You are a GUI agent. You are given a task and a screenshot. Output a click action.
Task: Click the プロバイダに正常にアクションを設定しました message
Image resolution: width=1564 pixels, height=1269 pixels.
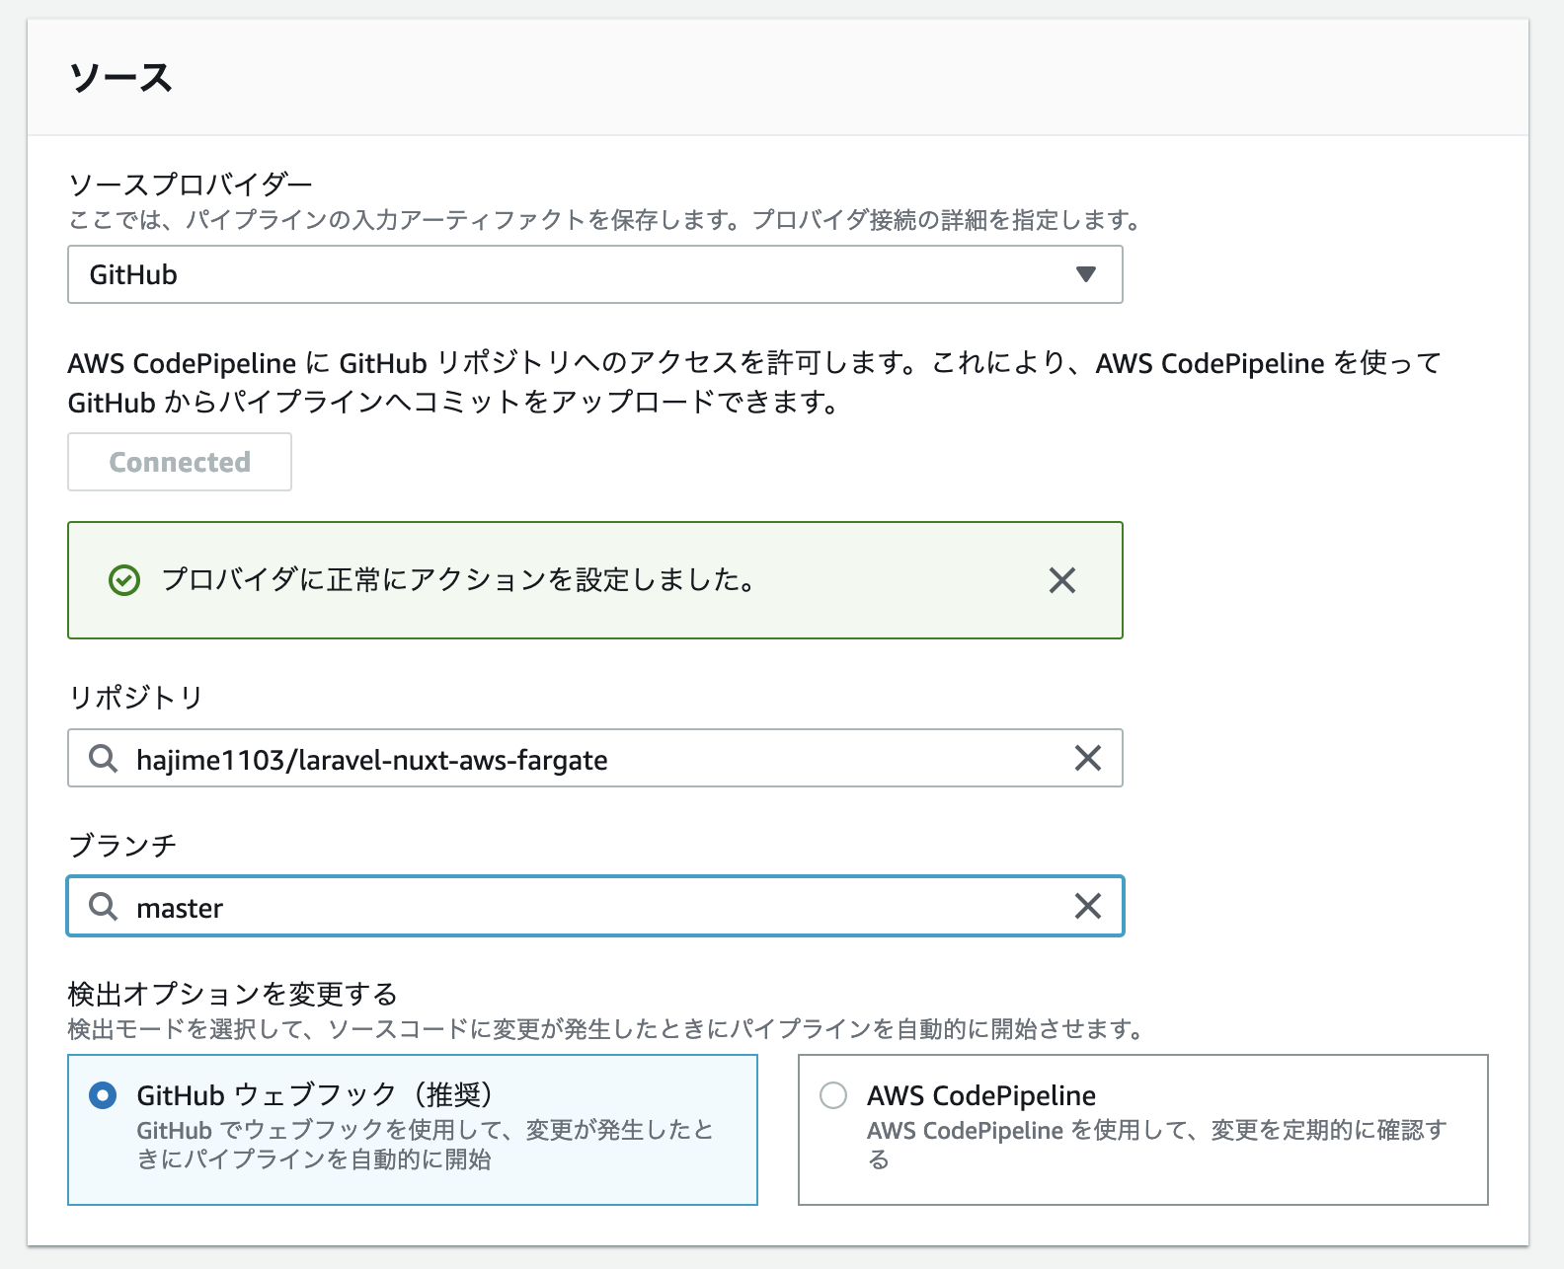(x=459, y=580)
